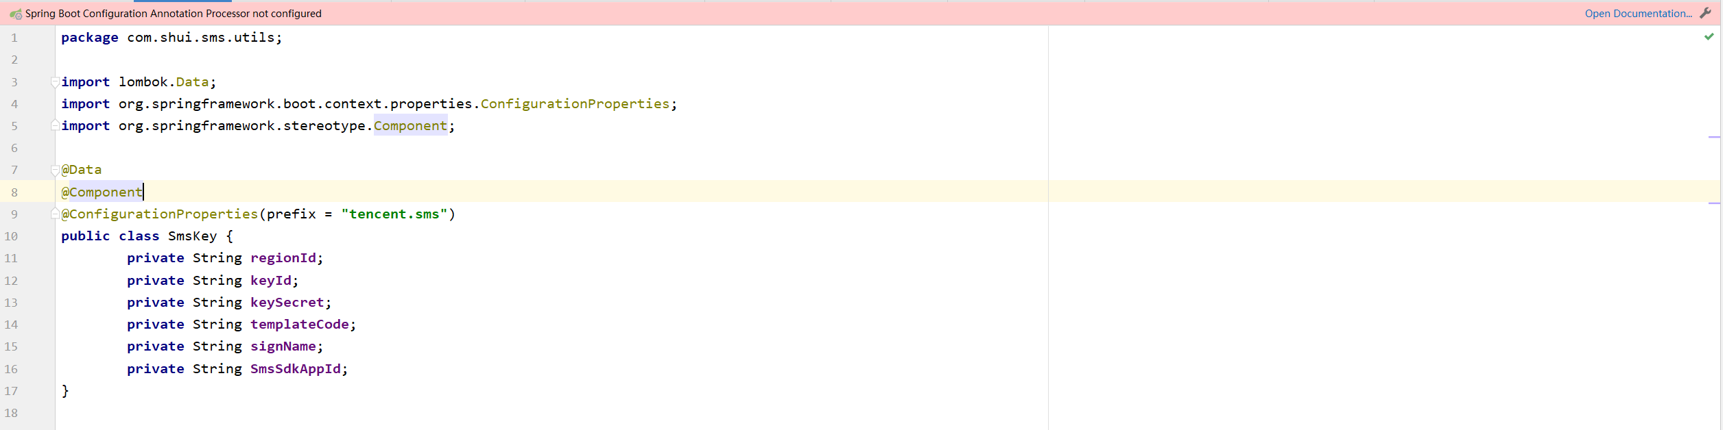
Task: Click the signName field name
Action: [x=283, y=346]
